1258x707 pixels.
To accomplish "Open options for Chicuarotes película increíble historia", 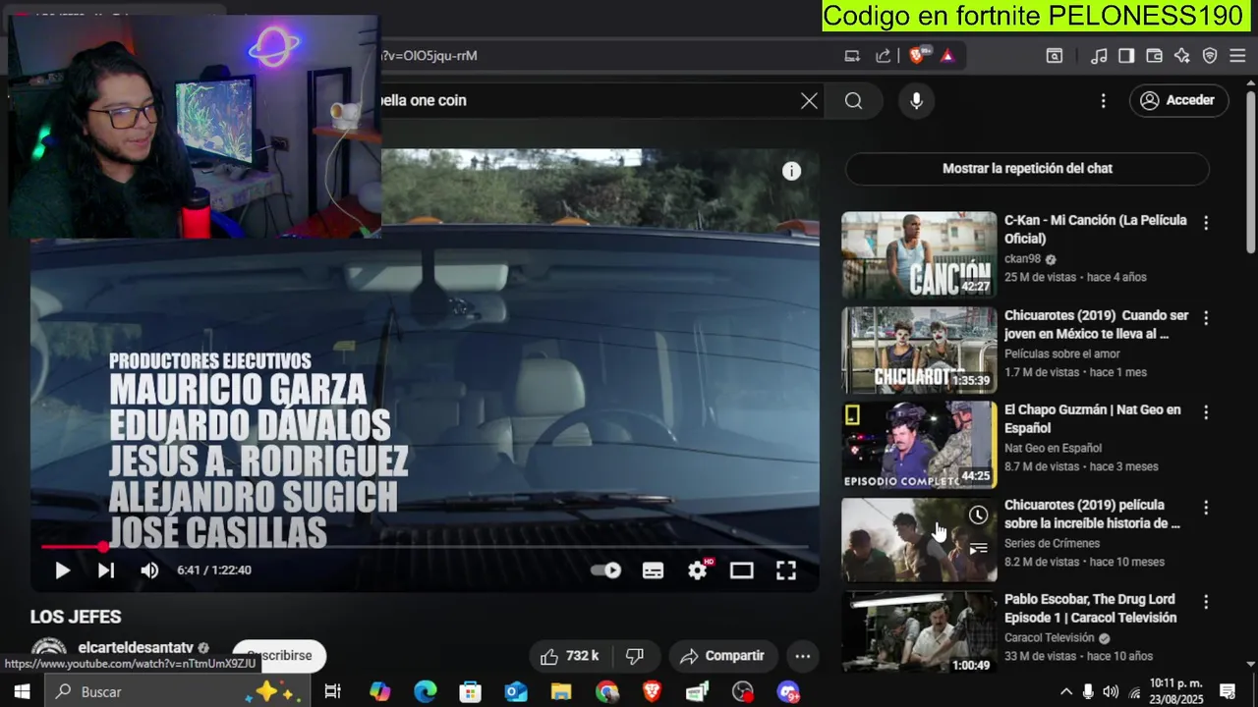I will 1206,508.
